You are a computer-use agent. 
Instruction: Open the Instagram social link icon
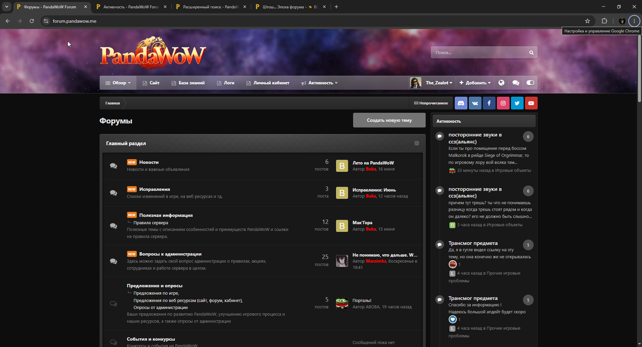(503, 103)
